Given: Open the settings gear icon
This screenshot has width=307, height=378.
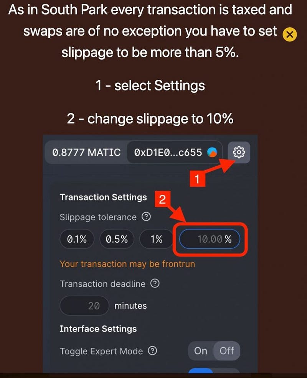Looking at the screenshot, I should tap(239, 152).
